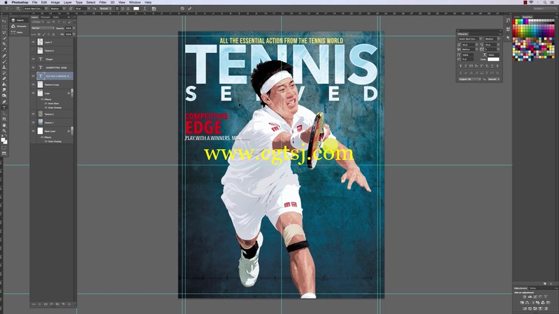Toggle Character panel from options bar
The image size is (559, 314).
click(154, 8)
